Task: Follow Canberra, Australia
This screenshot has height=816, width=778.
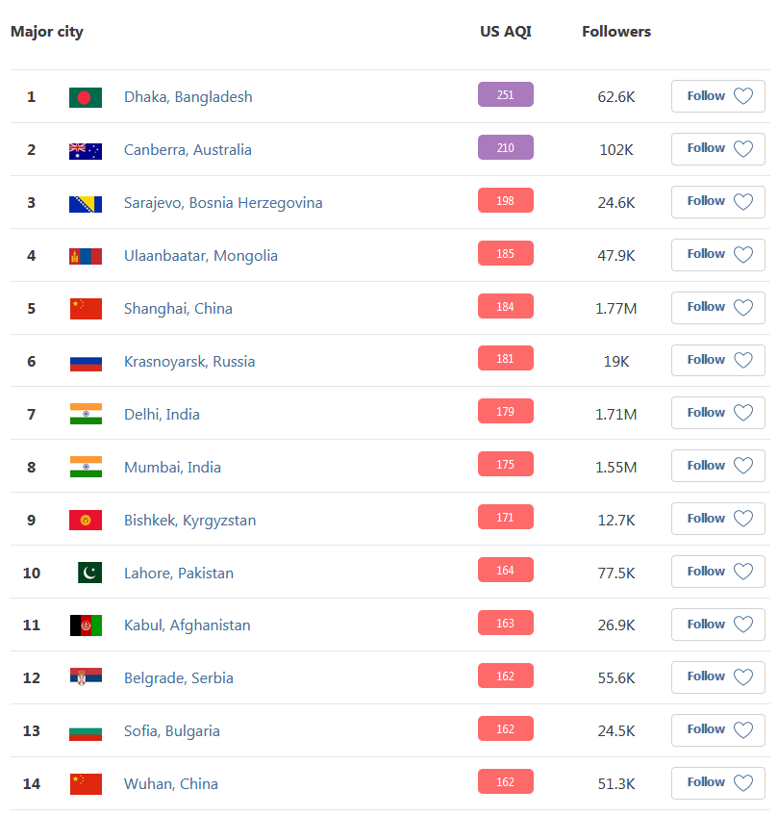Action: click(x=717, y=149)
